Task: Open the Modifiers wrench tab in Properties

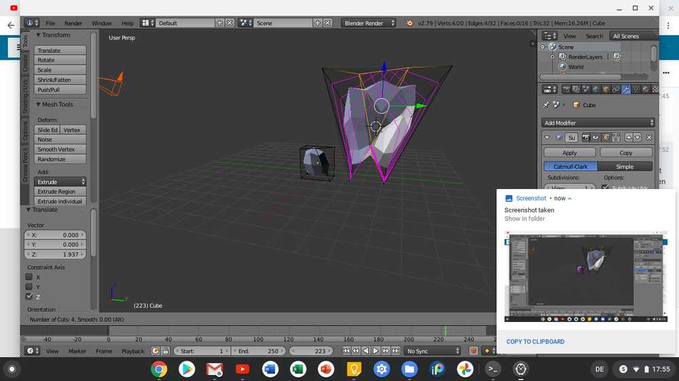Action: click(626, 89)
